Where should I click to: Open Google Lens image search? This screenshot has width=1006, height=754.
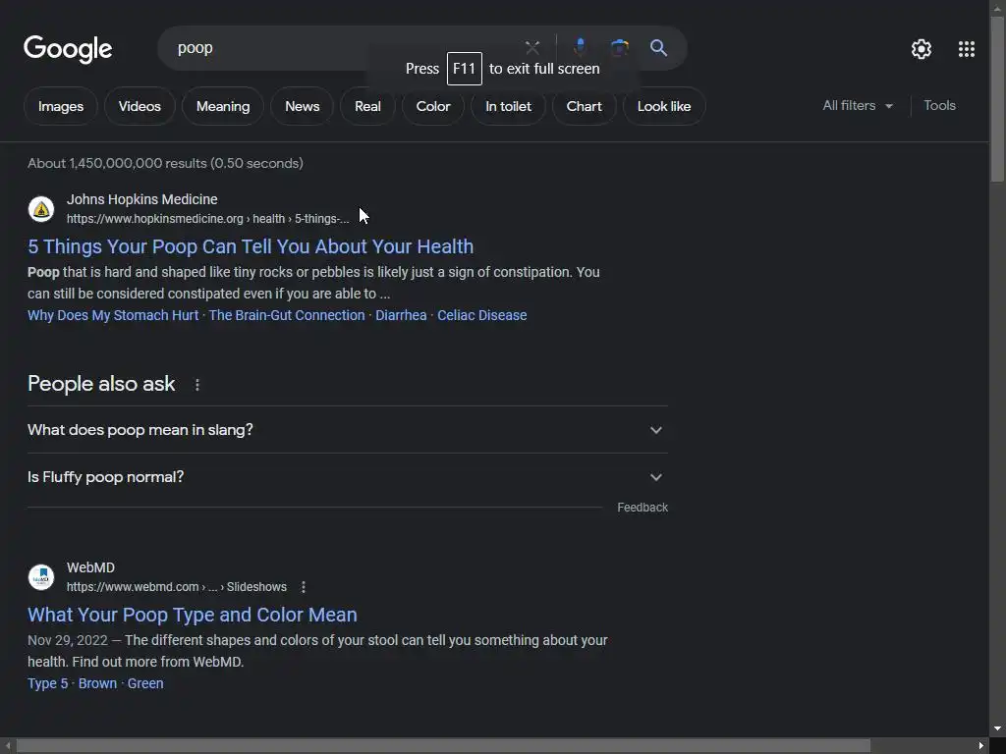[x=619, y=47]
